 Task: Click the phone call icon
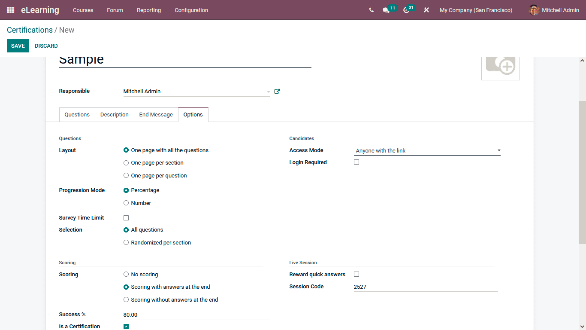point(371,10)
